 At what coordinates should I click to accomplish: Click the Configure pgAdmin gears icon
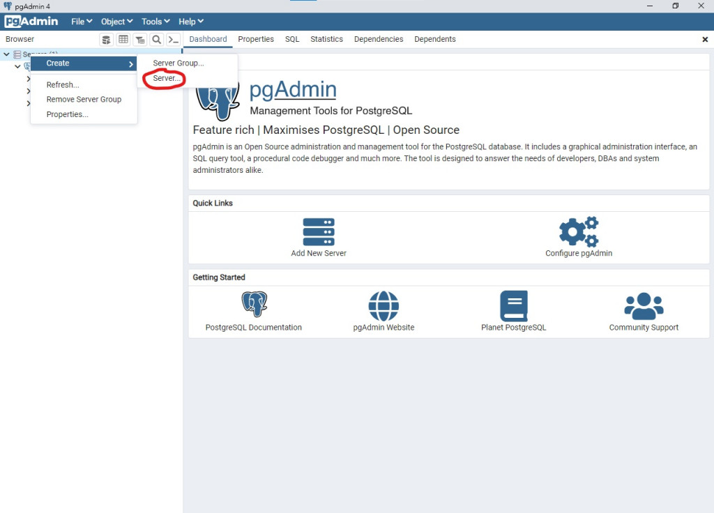579,231
